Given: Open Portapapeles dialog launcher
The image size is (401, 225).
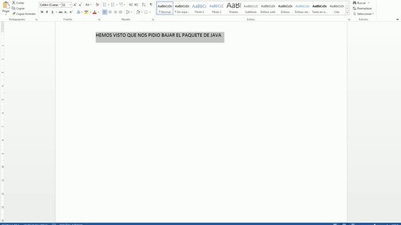Looking at the screenshot, I should (x=36, y=19).
